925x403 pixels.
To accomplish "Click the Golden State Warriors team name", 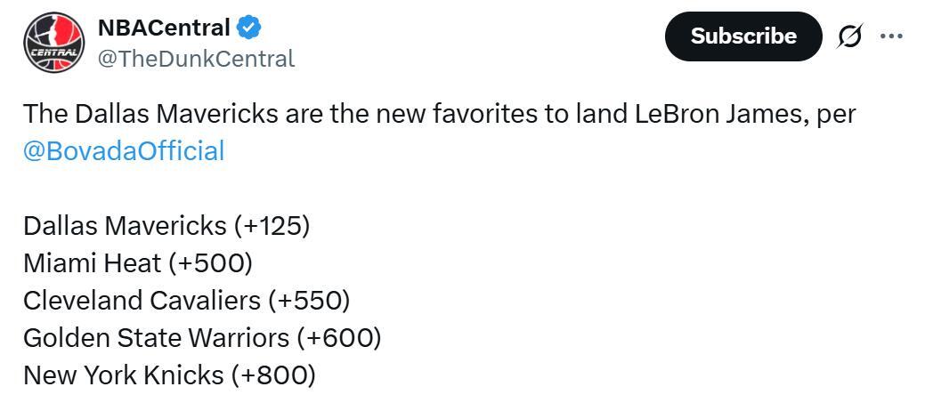I will pyautogui.click(x=156, y=337).
